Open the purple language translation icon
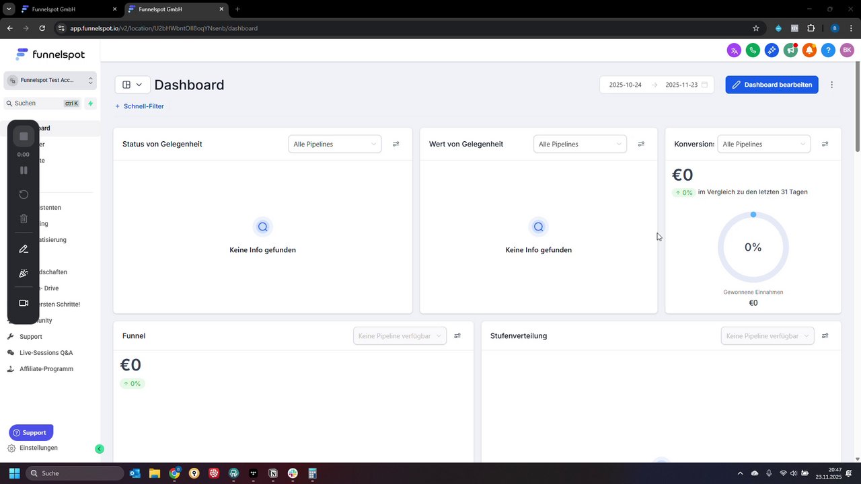 tap(734, 50)
